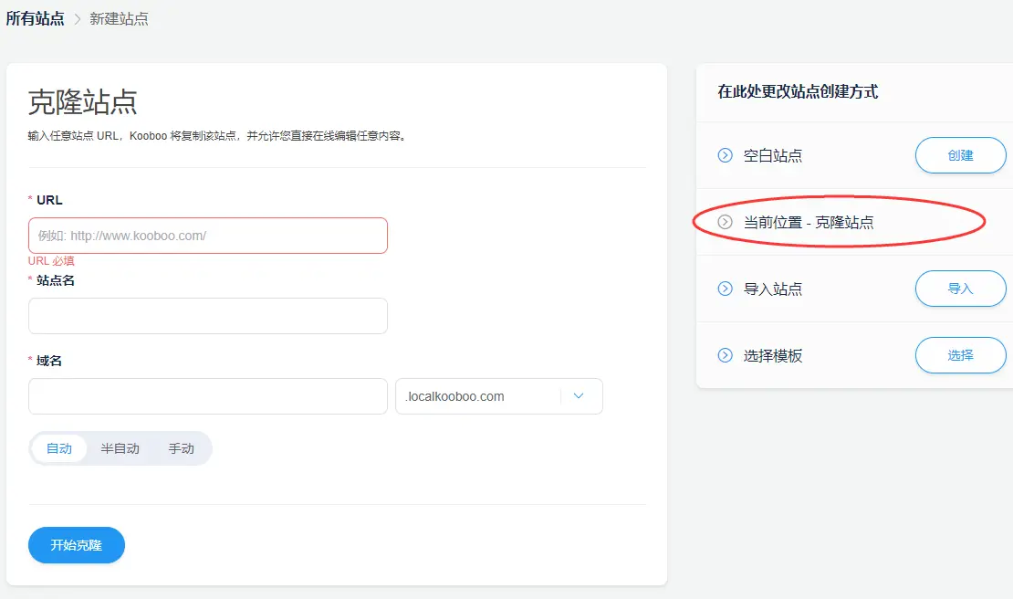The width and height of the screenshot is (1013, 599).
Task: Click the arrow icon beside 选择模板
Action: click(x=726, y=355)
